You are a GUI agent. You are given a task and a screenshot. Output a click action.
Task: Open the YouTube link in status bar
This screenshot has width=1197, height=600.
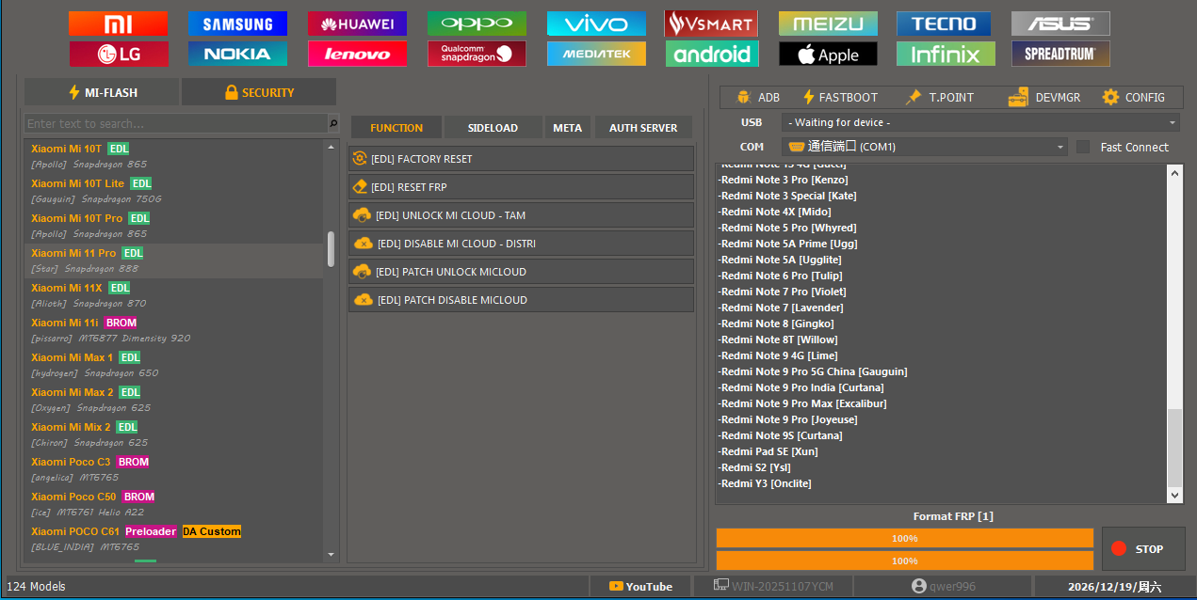tap(641, 586)
